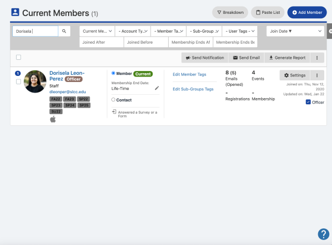The width and height of the screenshot is (332, 245).
Task: Click the dleonper@slcc.edu email link
Action: pyautogui.click(x=68, y=92)
